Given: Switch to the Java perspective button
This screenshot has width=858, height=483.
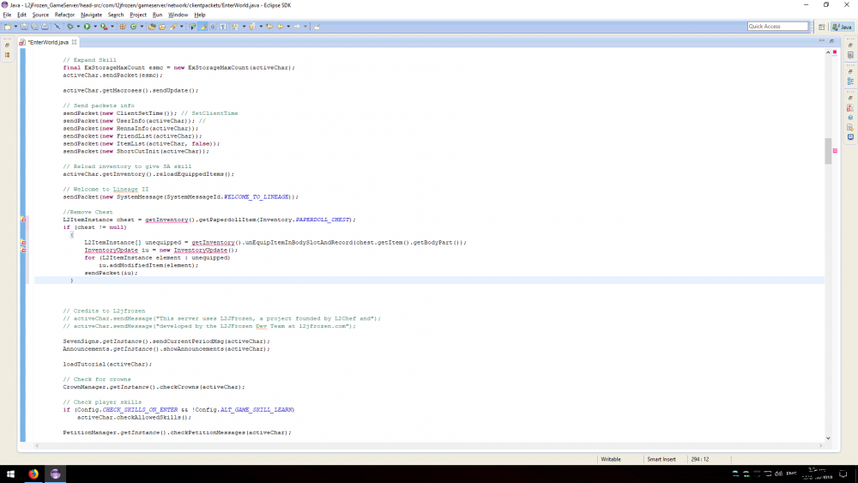Looking at the screenshot, I should pos(839,27).
